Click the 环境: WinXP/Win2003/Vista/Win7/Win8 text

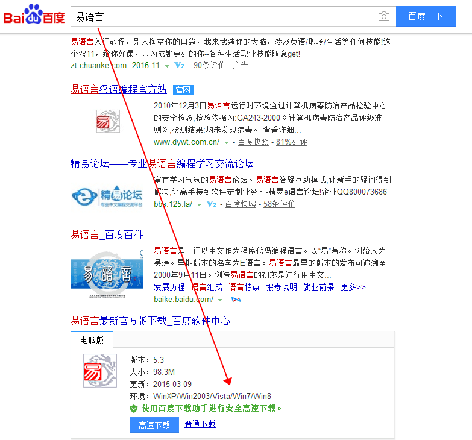[x=201, y=396]
